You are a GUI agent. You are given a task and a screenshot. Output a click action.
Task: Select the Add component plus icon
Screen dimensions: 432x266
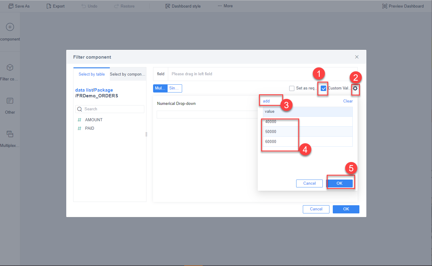tap(10, 27)
